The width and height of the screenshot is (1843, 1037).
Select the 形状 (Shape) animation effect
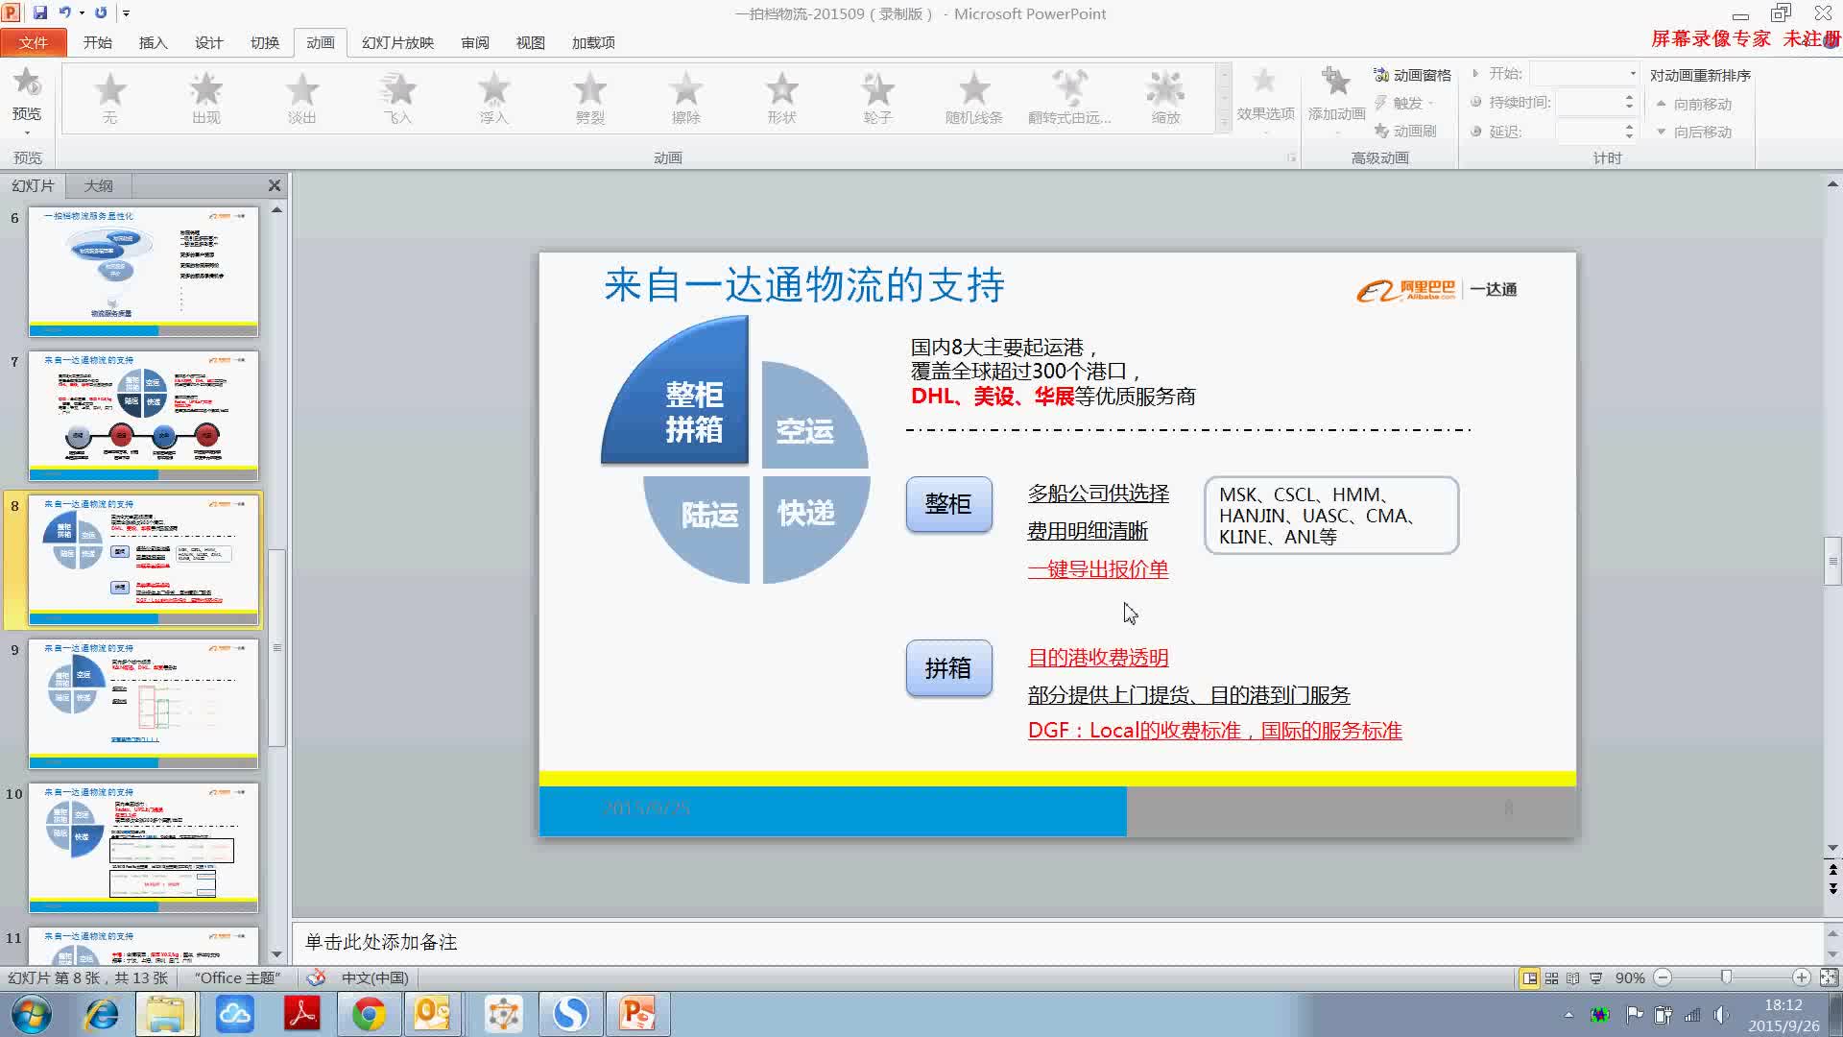(x=781, y=98)
